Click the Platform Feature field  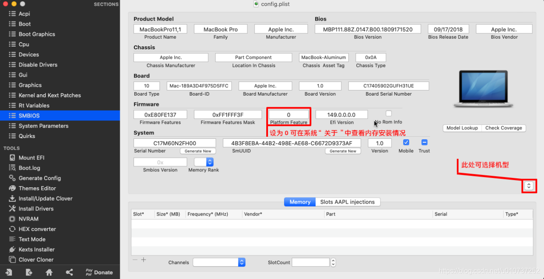pyautogui.click(x=289, y=114)
